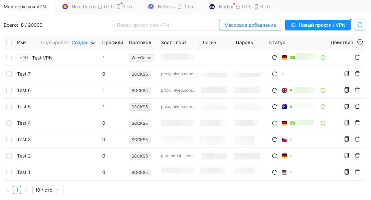Recheck status of Test 6
This screenshot has width=371, height=200.
click(x=274, y=90)
